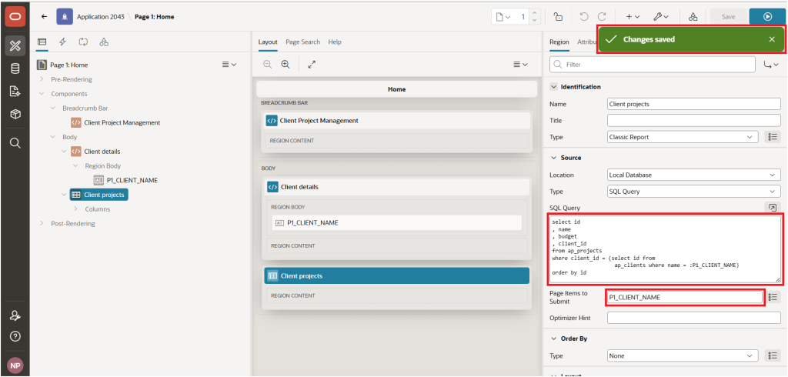Screen dimensions: 788x377
Task: Open the Help question mark icon
Action: (15, 335)
